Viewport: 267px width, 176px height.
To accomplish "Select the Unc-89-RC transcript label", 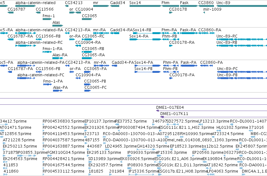I will point(227,36).
